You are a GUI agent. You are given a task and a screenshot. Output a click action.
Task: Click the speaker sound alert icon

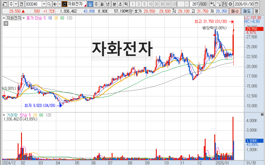(x=55, y=4)
